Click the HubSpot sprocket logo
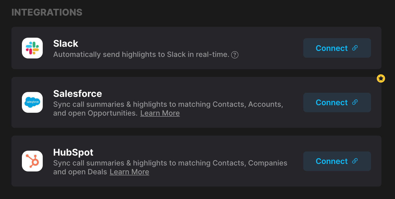Screen dimensions: 395x199 [32, 161]
